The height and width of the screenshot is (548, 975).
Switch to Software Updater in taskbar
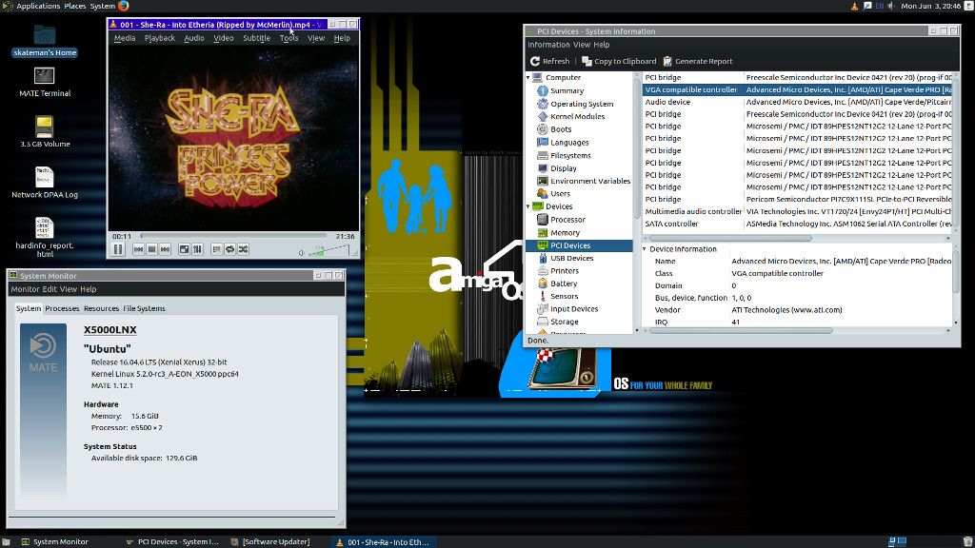point(270,541)
